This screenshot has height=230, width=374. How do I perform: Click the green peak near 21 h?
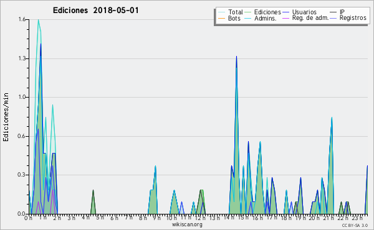click(332, 117)
